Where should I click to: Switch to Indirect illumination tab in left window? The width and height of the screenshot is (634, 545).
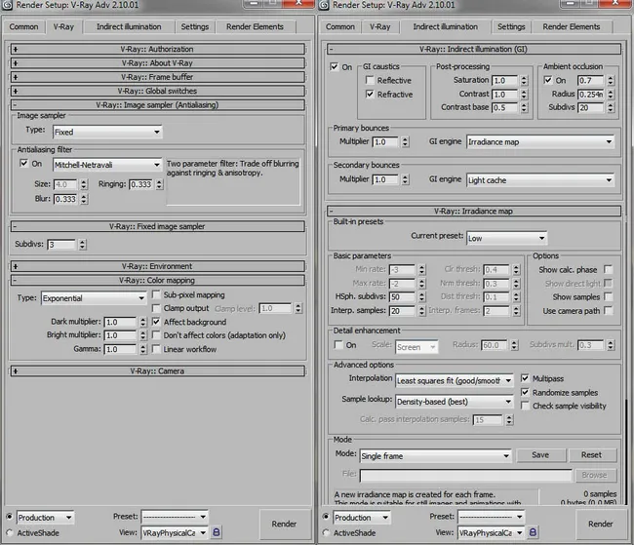(129, 26)
